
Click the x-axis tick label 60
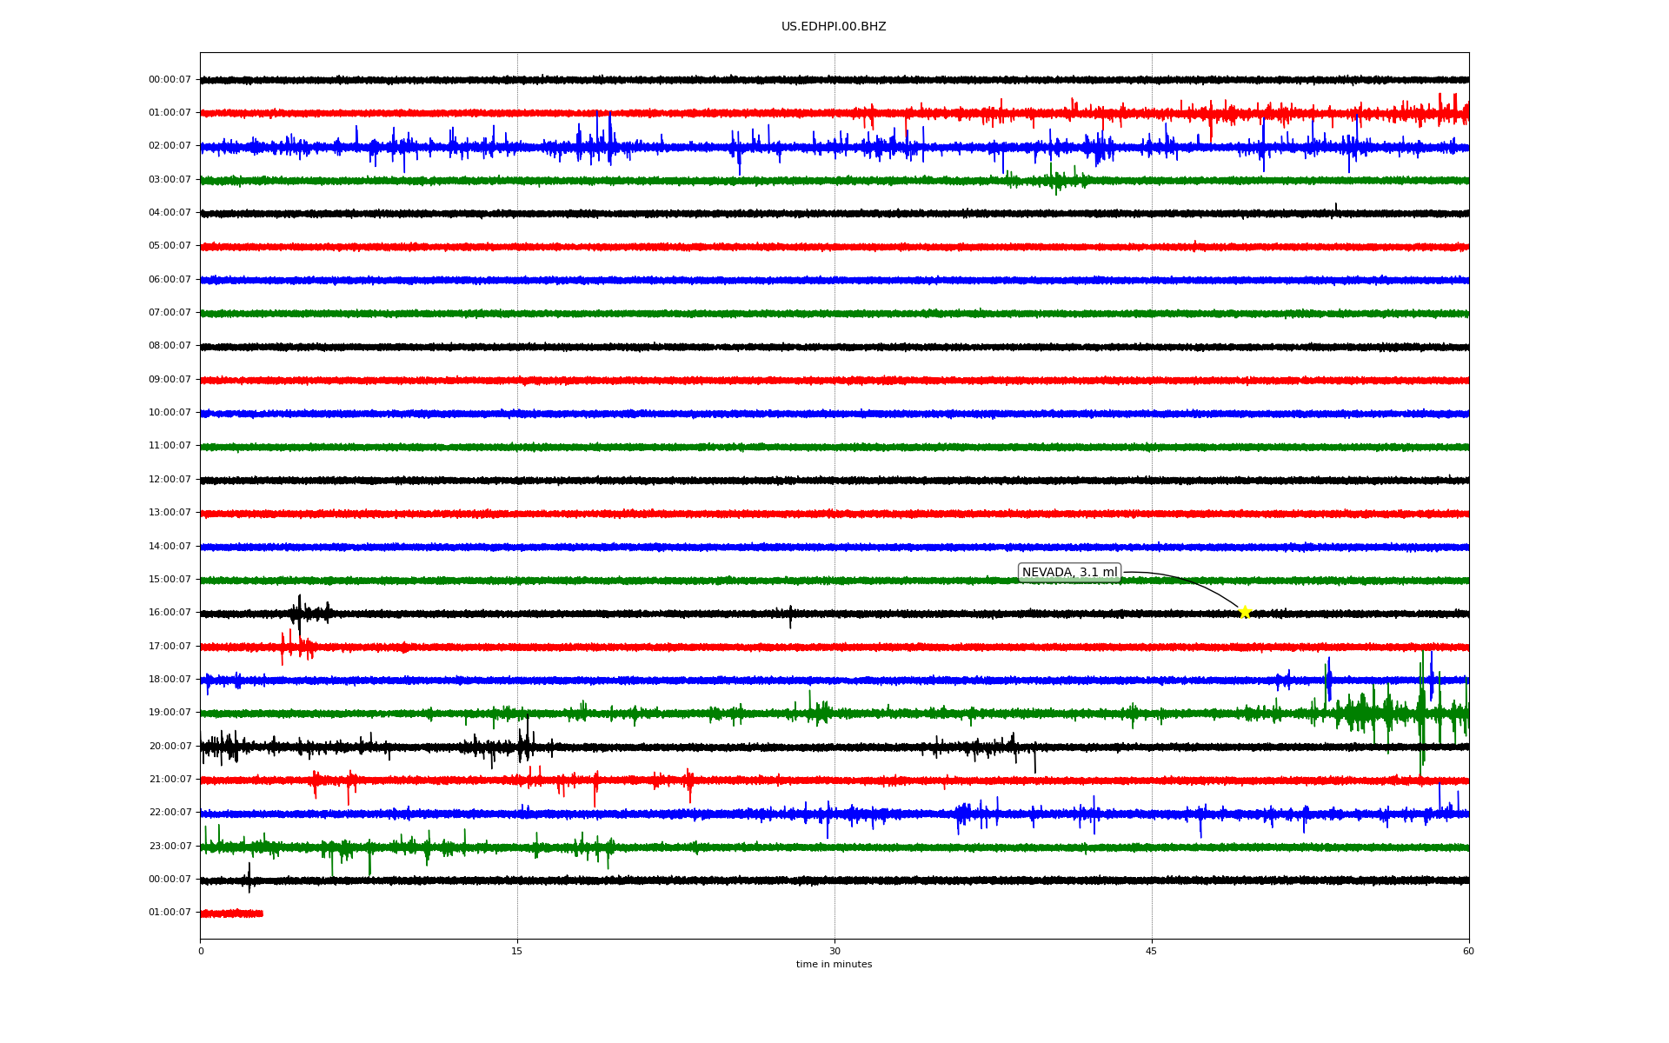1468,952
